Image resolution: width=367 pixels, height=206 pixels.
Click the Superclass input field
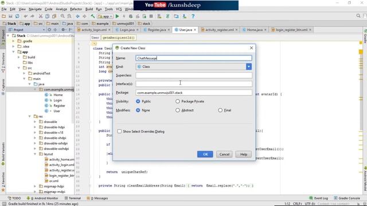[194, 75]
